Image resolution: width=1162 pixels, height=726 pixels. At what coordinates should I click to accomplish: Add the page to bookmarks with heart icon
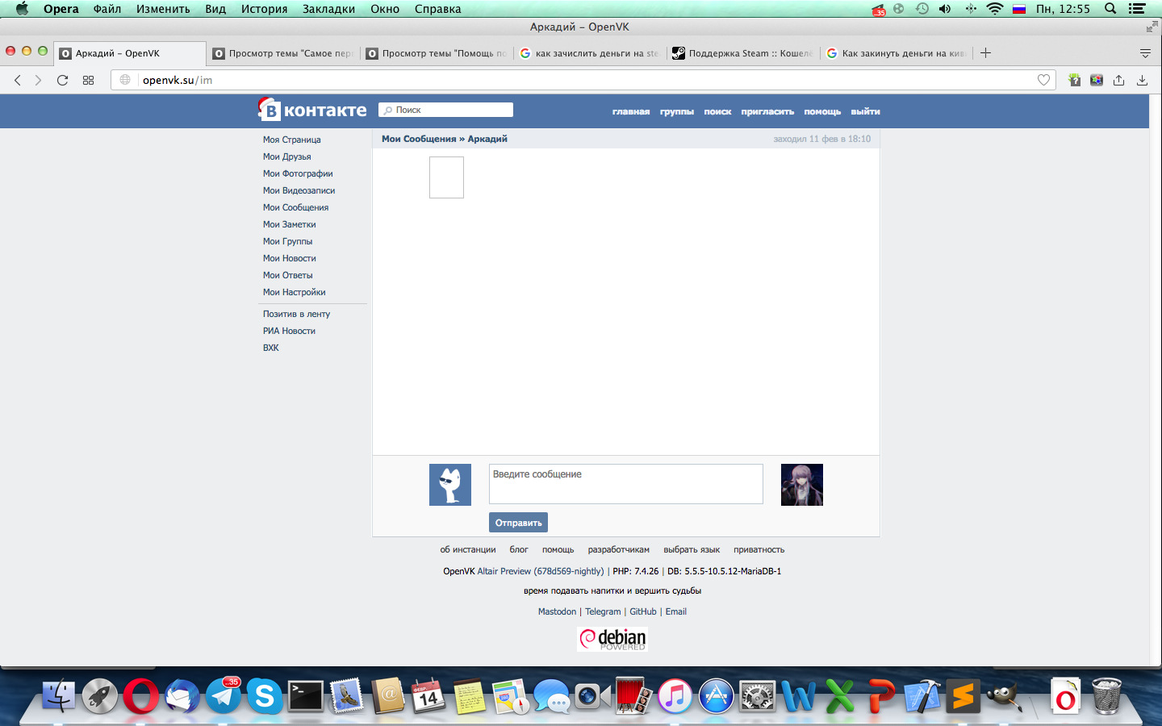[1043, 80]
